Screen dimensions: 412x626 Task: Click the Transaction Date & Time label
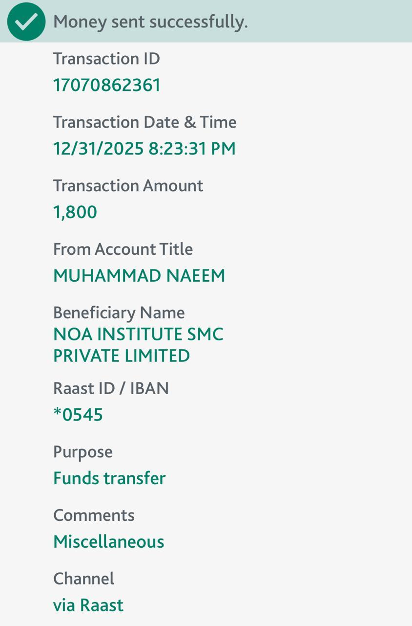click(x=144, y=122)
